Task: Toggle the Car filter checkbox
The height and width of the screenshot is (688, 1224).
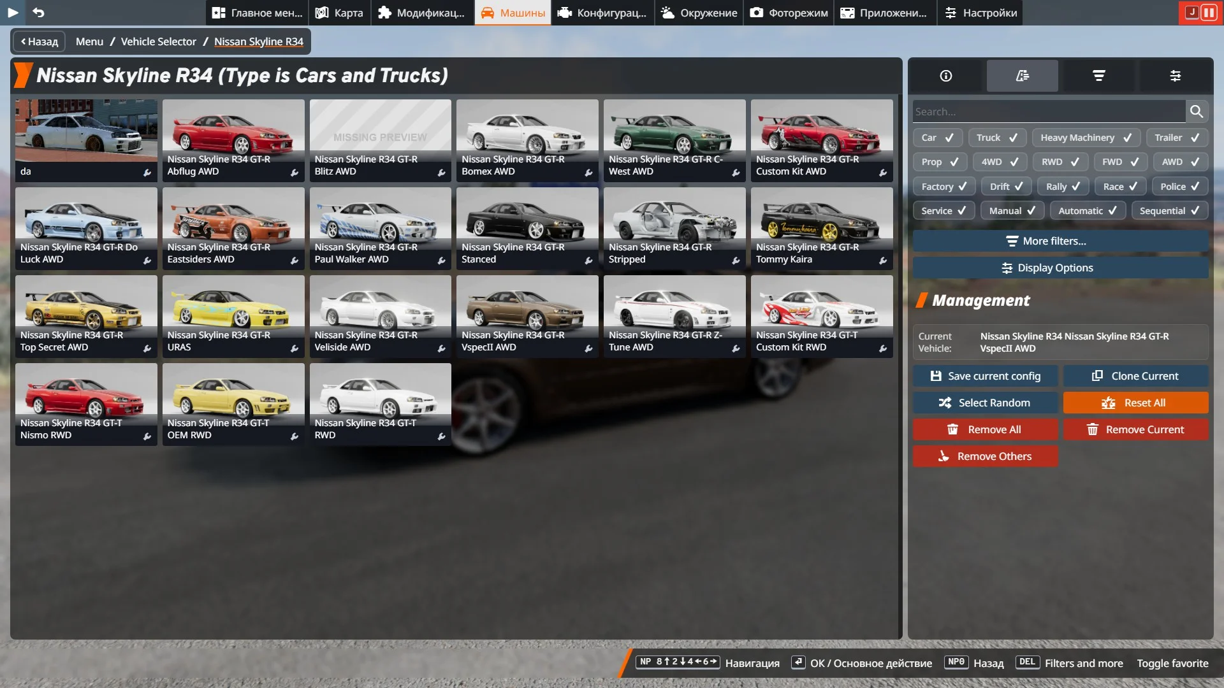Action: pyautogui.click(x=937, y=138)
